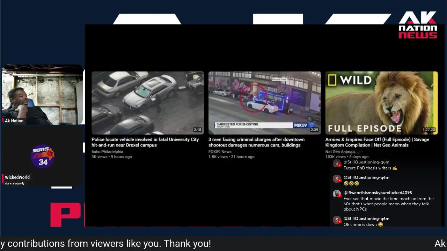Click the 'Future PhD thesis writers' message

[370, 168]
